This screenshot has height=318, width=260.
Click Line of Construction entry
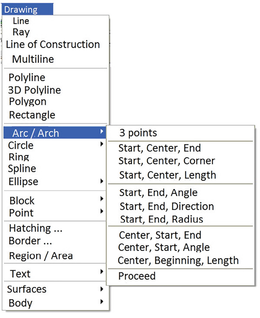click(53, 44)
